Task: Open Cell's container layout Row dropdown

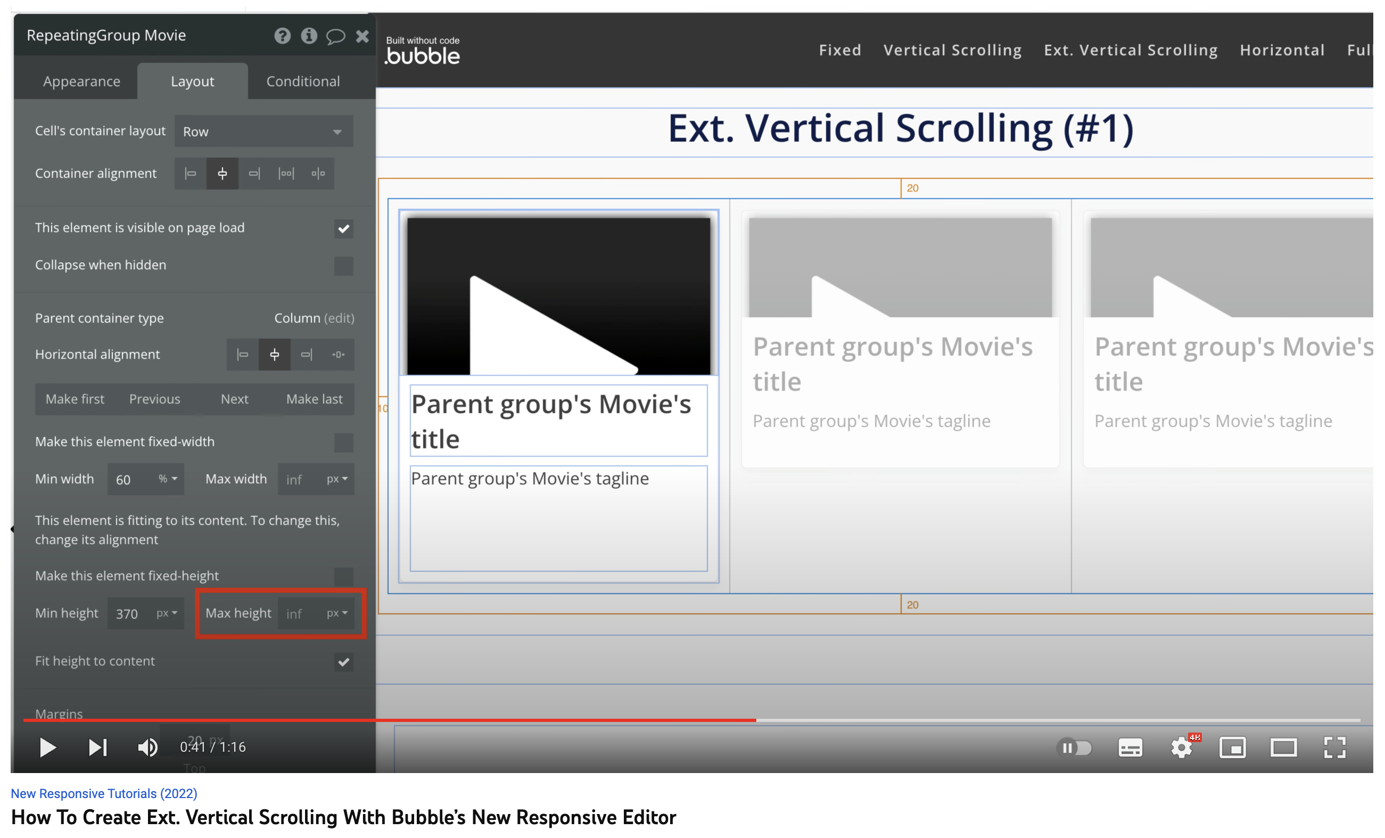Action: 263,132
